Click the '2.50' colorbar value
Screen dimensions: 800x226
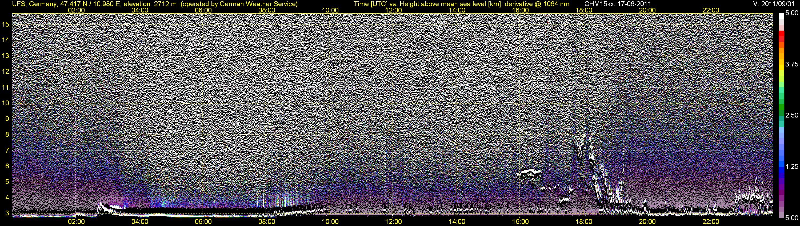(792, 115)
